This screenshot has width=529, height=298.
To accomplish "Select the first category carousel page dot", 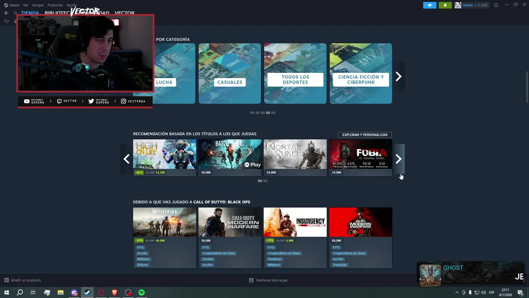I will (252, 113).
